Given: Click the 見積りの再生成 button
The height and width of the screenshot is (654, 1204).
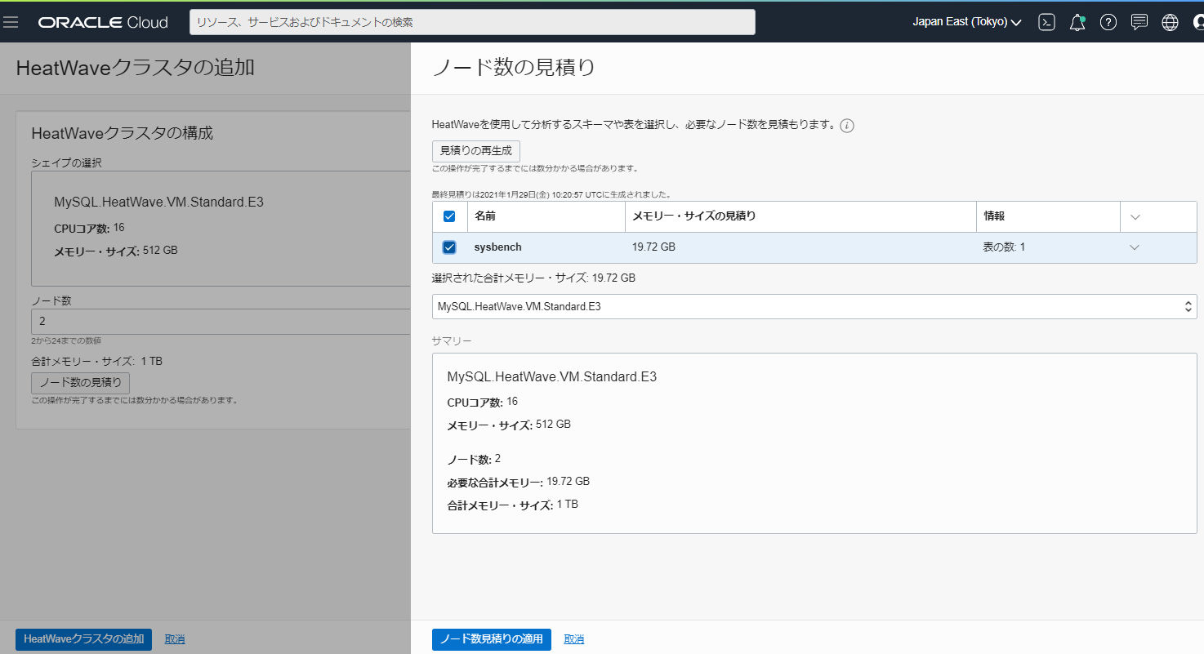Looking at the screenshot, I should click(476, 151).
